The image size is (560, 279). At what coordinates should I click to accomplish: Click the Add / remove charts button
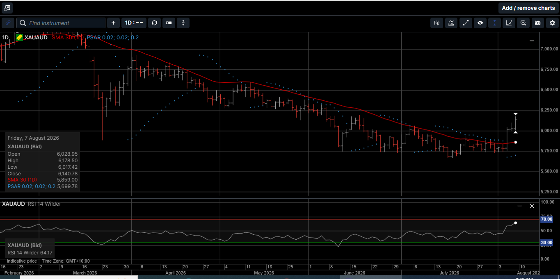pos(528,8)
